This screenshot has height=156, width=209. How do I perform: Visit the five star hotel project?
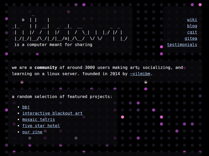click(x=41, y=126)
